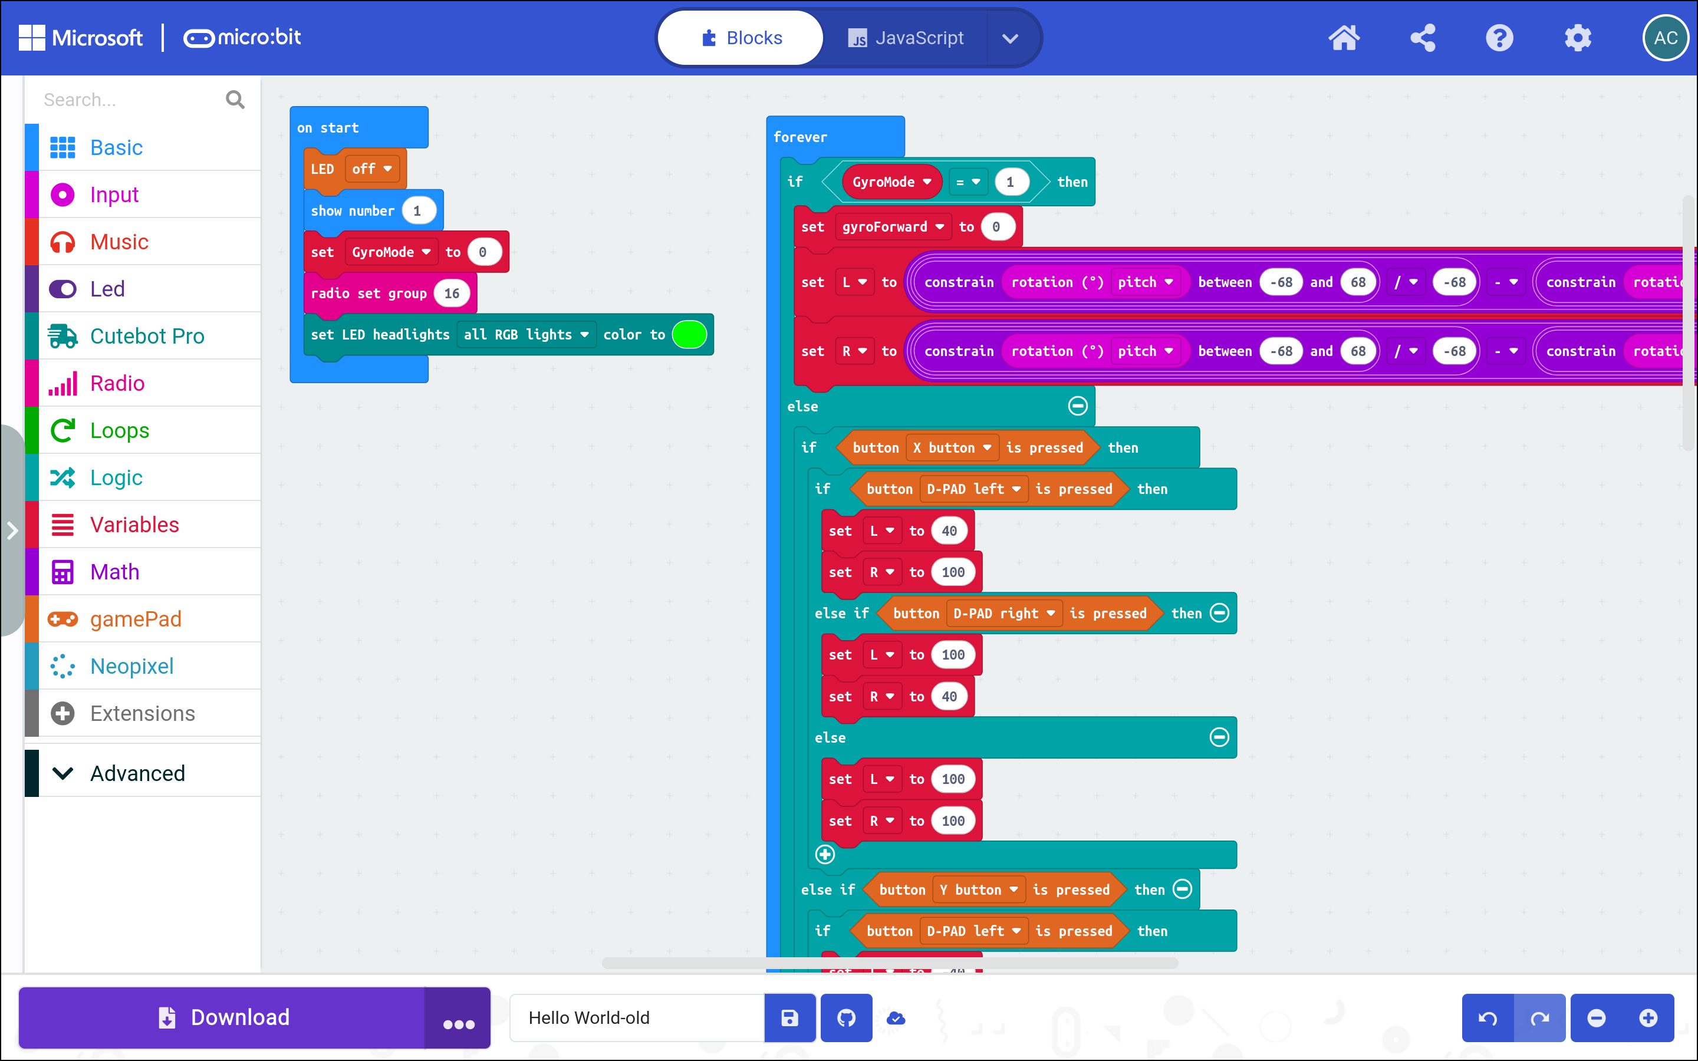
Task: Open the AC user profile avatar
Action: click(1665, 38)
